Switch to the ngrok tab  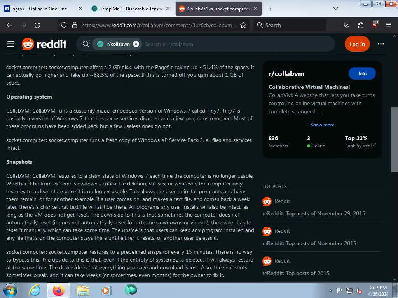pos(40,9)
